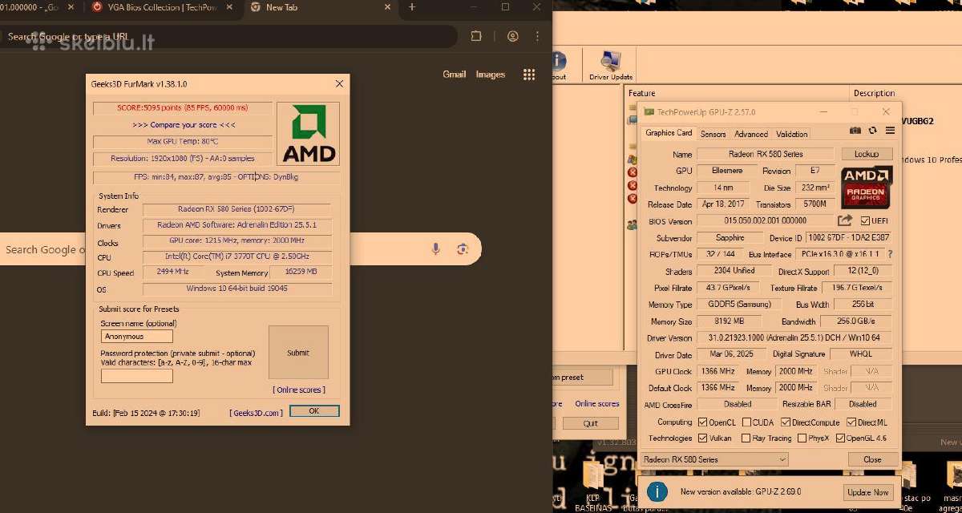
Task: Open the Google apps grid
Action: coord(529,75)
